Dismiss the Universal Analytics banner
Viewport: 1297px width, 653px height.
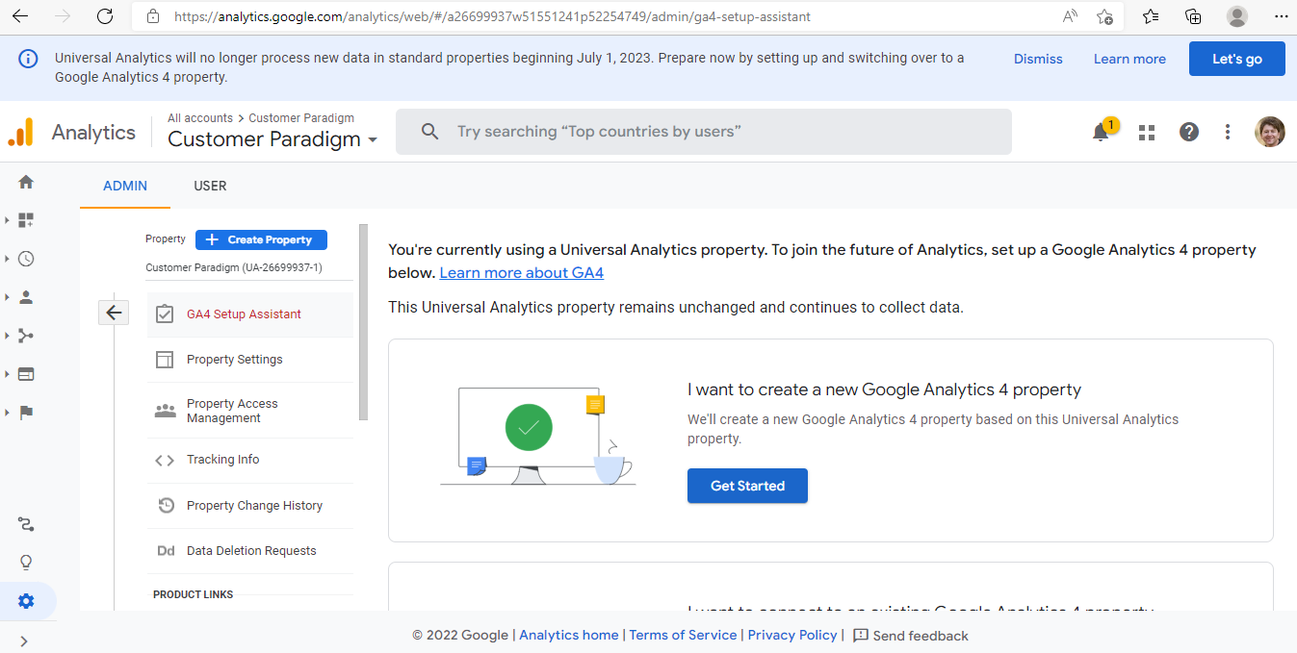click(x=1038, y=59)
